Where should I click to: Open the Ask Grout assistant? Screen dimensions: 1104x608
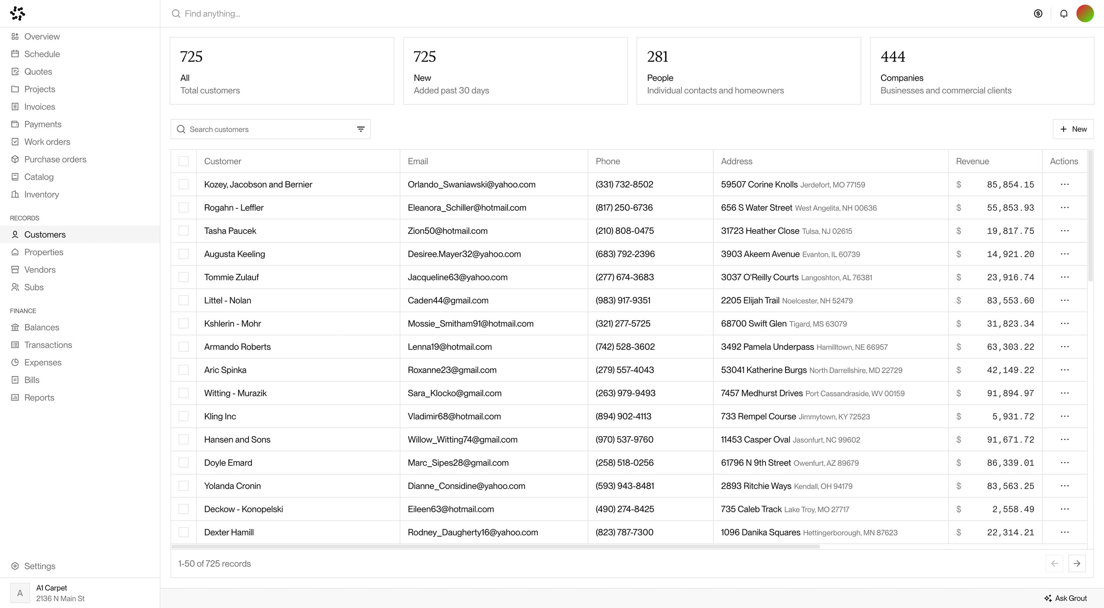(1065, 598)
